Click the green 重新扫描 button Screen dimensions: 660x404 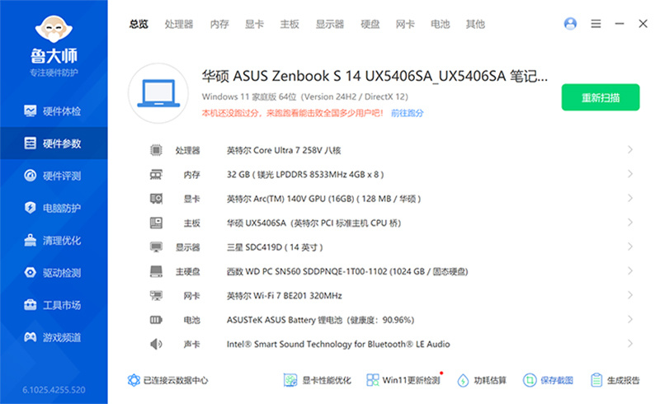601,97
